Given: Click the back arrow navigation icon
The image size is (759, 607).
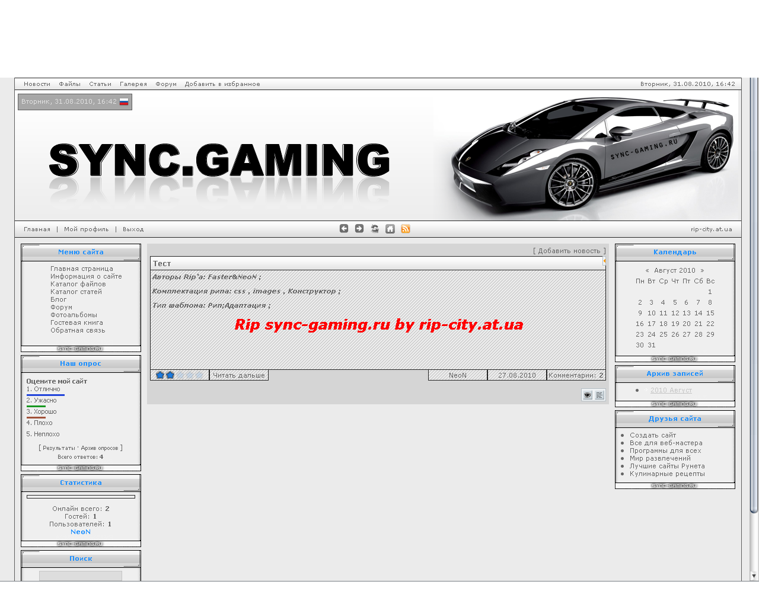Looking at the screenshot, I should [x=344, y=229].
